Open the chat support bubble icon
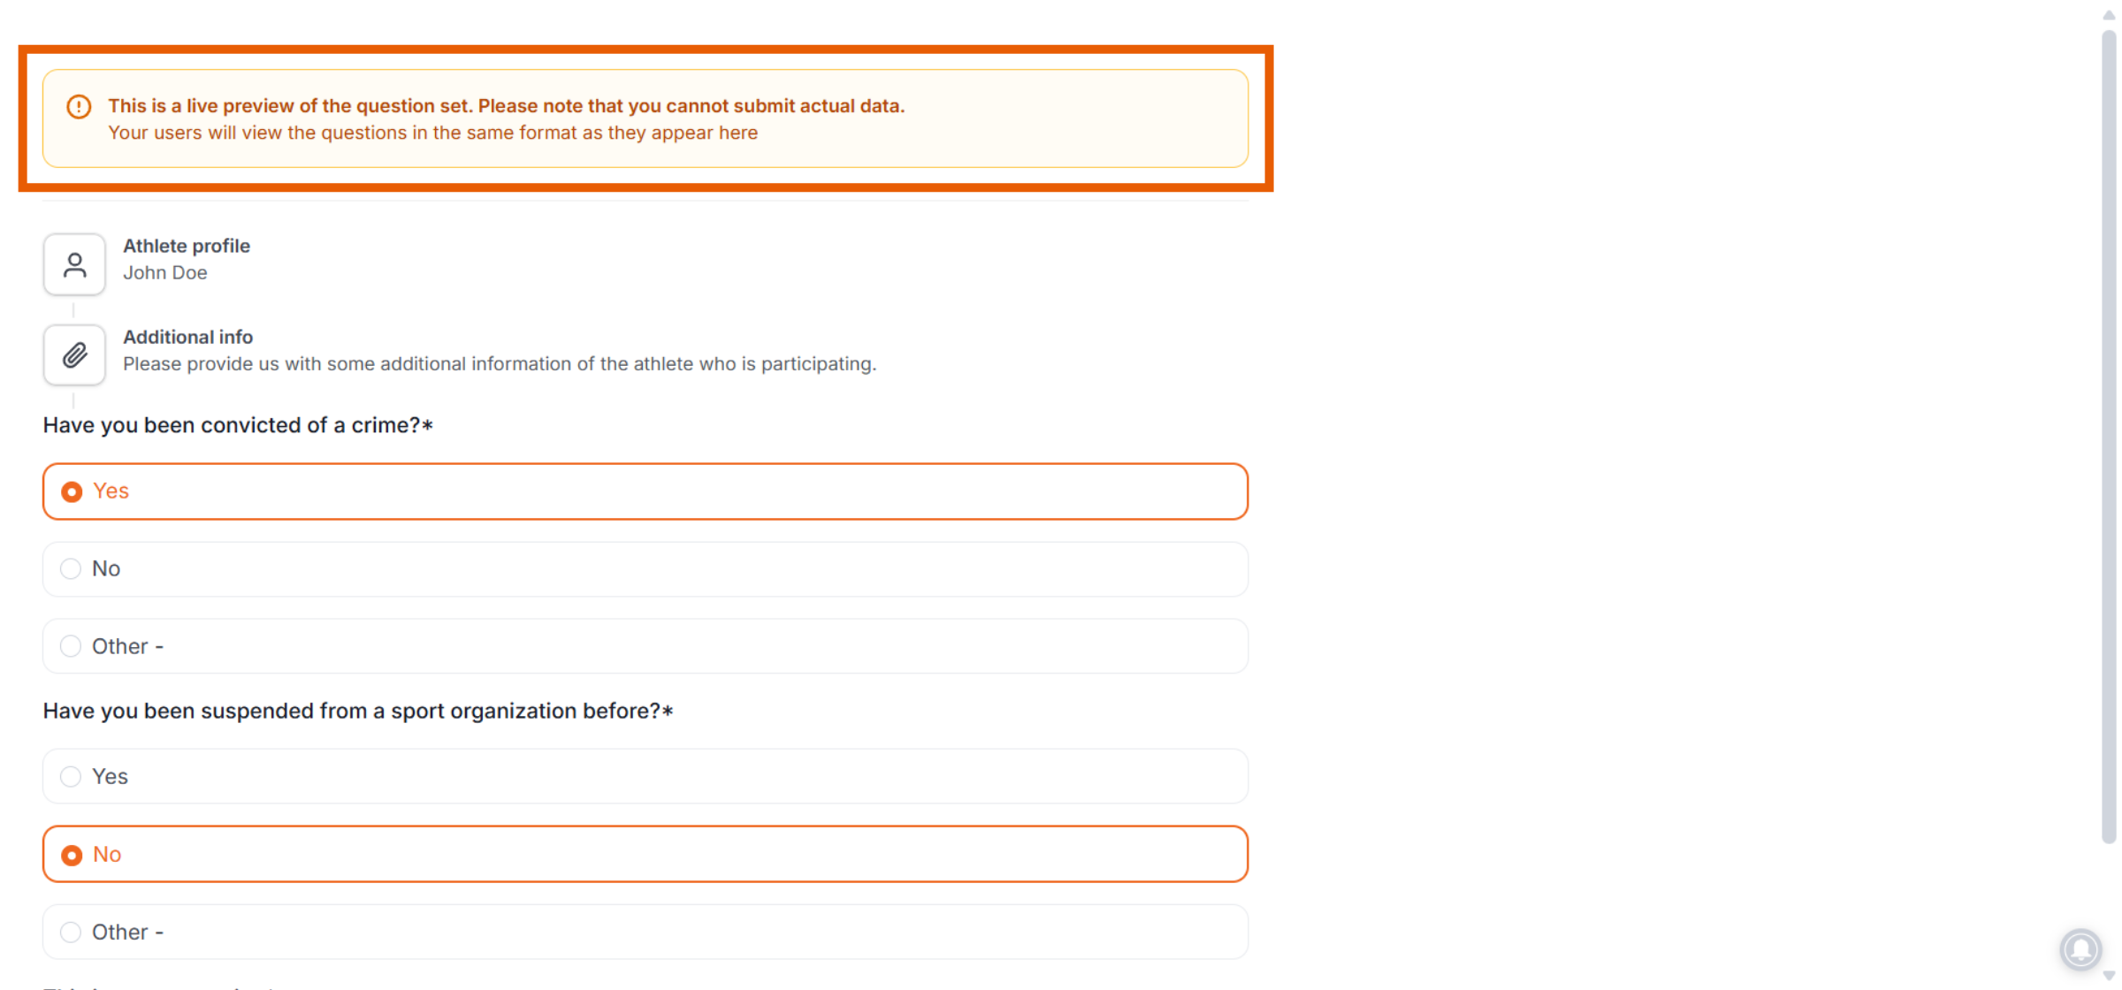The height and width of the screenshot is (990, 2122). tap(2080, 950)
